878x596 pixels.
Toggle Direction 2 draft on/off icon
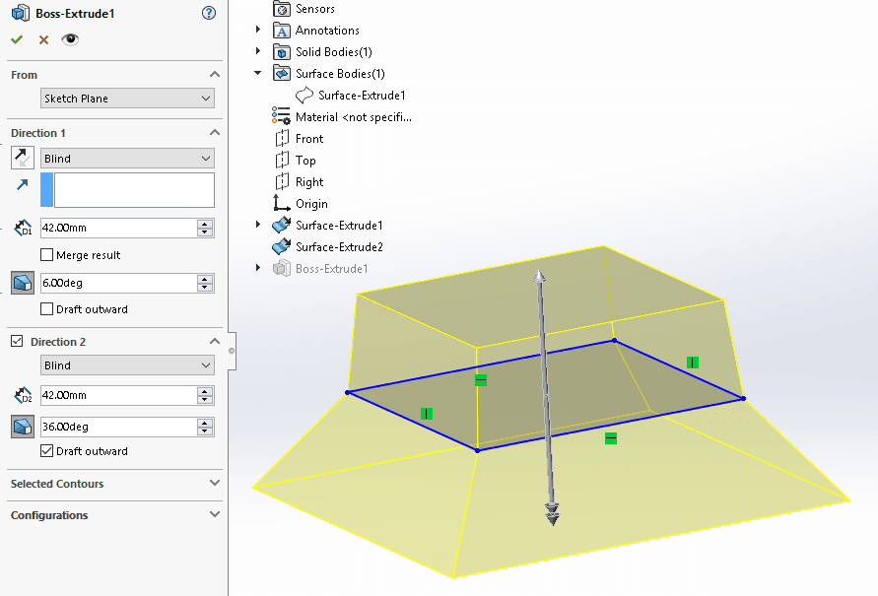(x=22, y=427)
